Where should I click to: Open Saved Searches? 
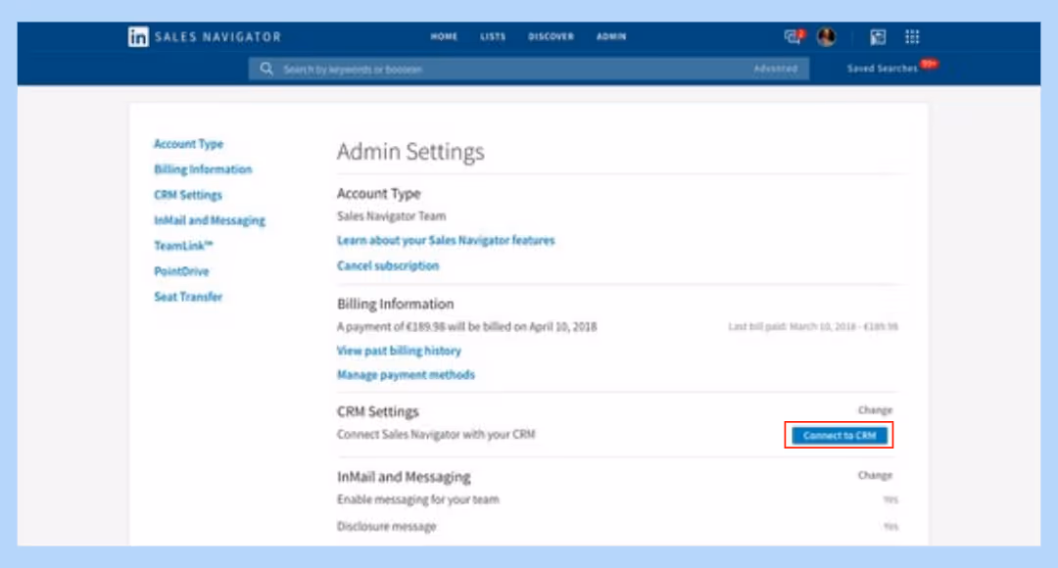click(882, 69)
